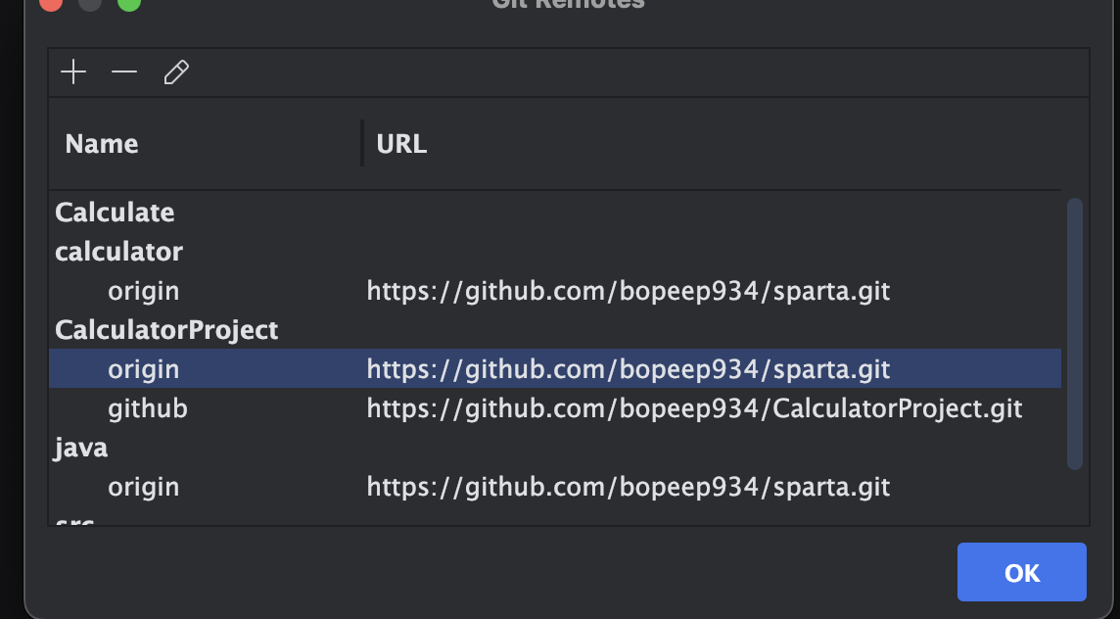Select the Calculate repository row
The width and height of the screenshot is (1120, 619).
(x=115, y=213)
